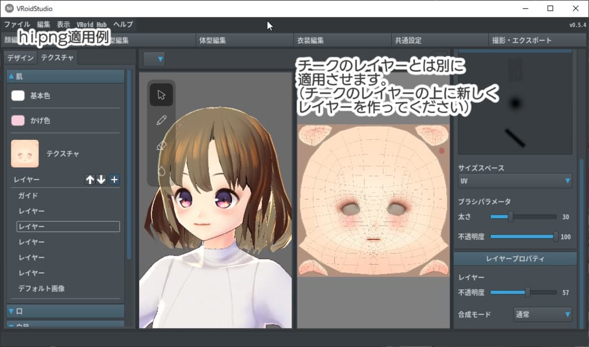
Task: Open the ヘルプ menu
Action: 123,24
